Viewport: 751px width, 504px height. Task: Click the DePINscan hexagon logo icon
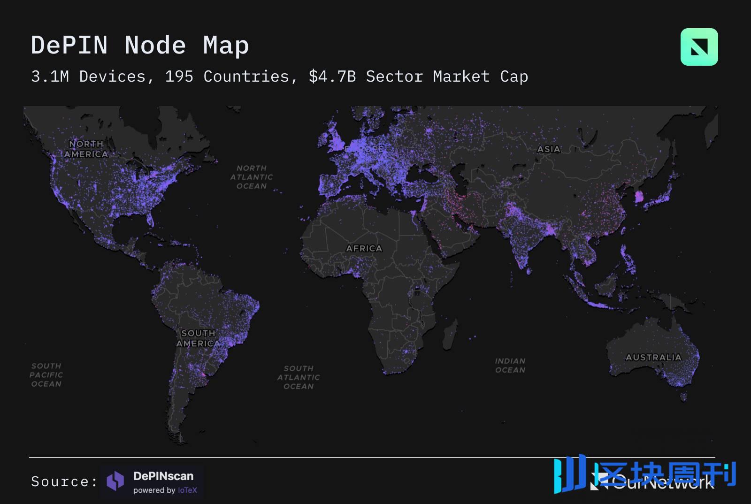[x=115, y=481]
